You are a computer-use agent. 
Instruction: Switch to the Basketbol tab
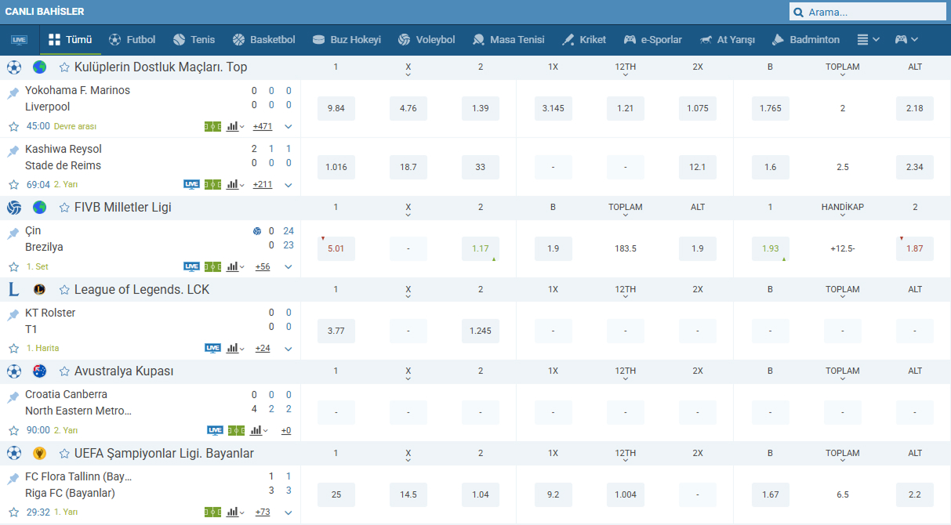coord(264,39)
